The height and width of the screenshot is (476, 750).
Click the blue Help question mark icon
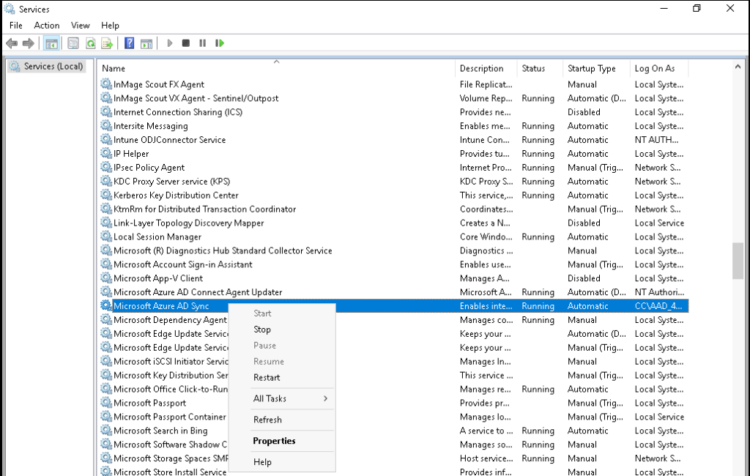[x=129, y=43]
